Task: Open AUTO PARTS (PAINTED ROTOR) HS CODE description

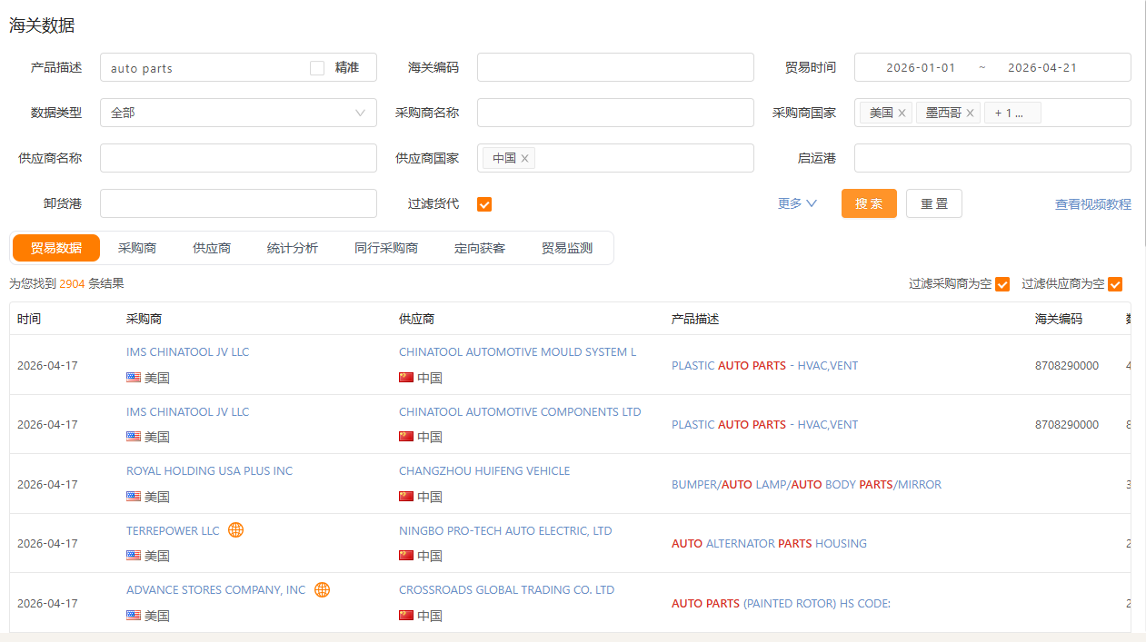Action: [781, 603]
